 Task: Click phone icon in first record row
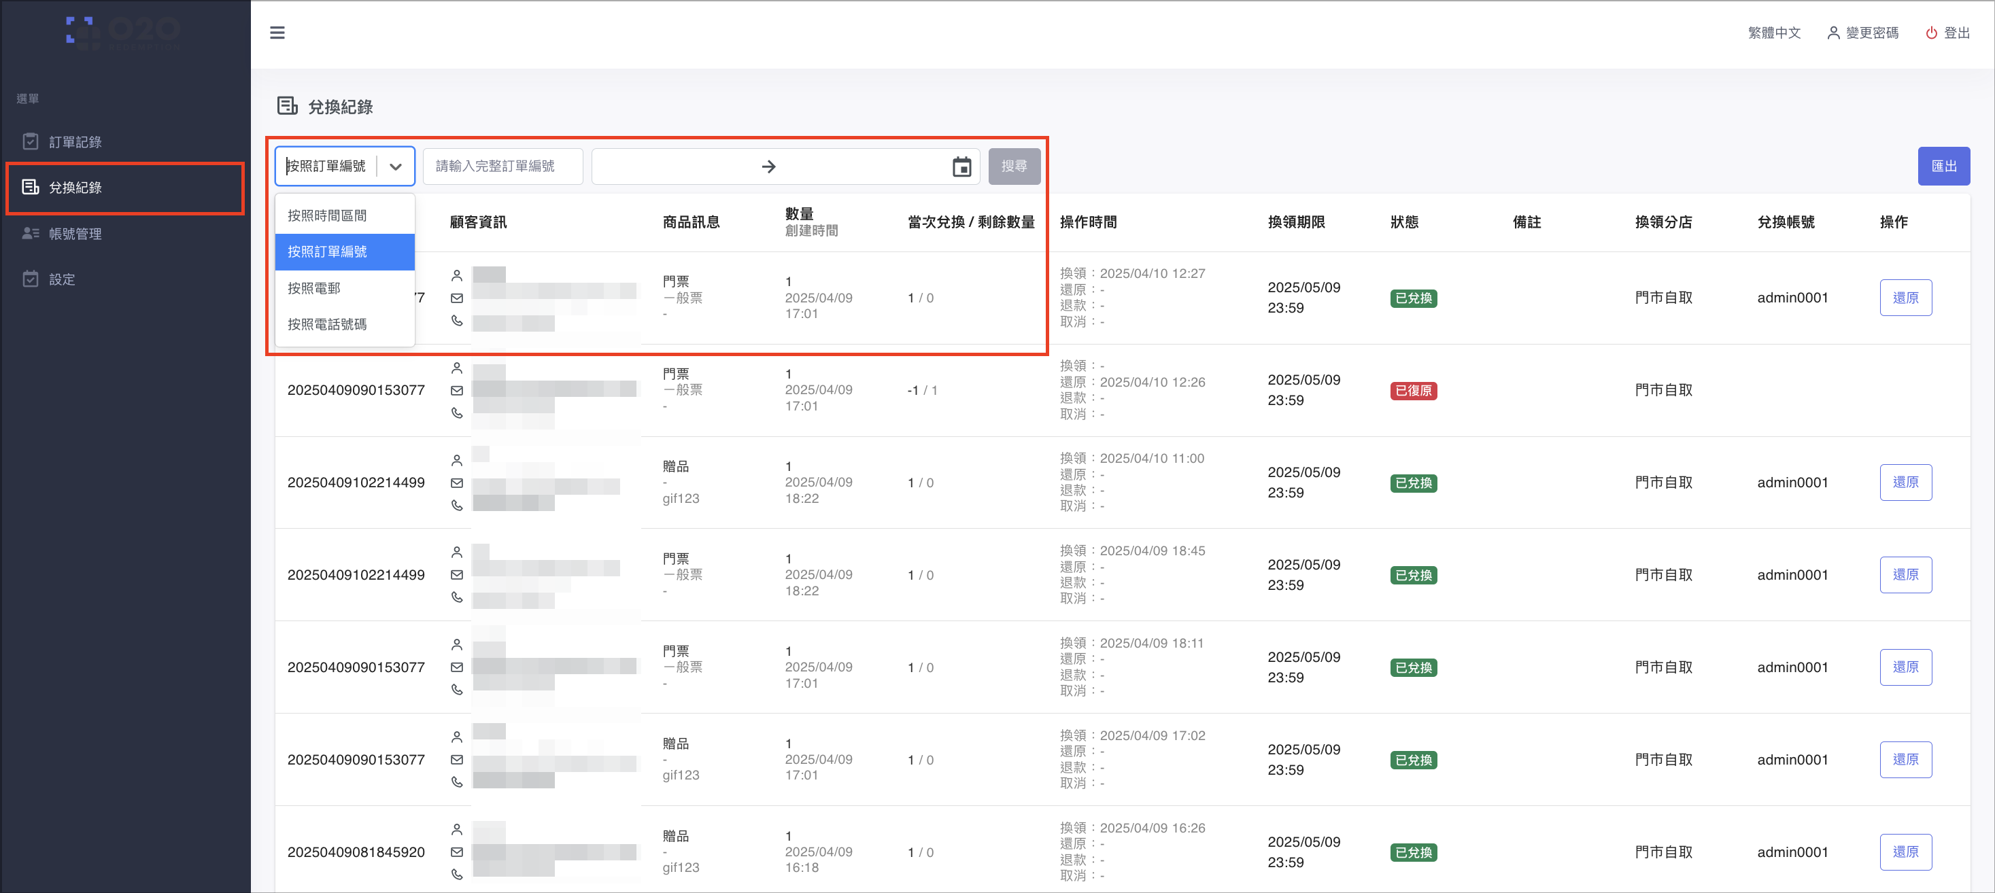(x=457, y=320)
